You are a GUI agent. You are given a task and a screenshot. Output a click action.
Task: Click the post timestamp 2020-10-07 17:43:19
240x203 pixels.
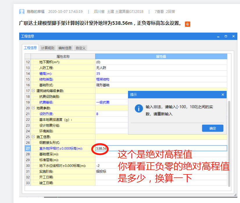click(65, 12)
